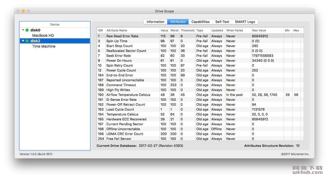
Task: Click the Threshold column header
Action: [x=188, y=30]
